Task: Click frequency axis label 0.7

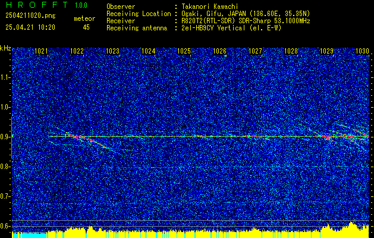Action: click(5, 196)
